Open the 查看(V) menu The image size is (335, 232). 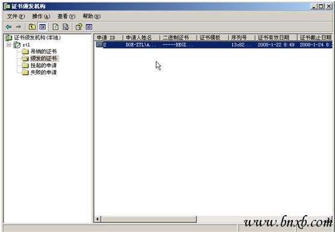coord(66,16)
